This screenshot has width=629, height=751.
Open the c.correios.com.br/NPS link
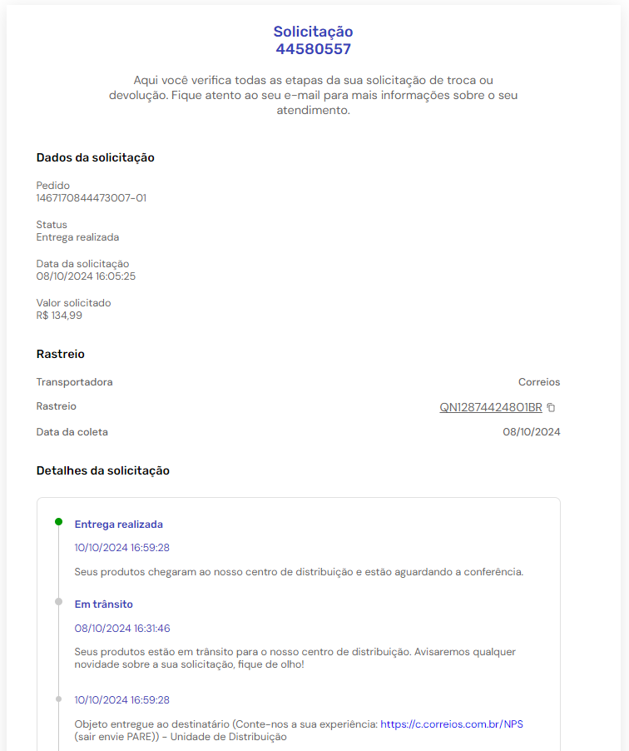[x=452, y=724]
